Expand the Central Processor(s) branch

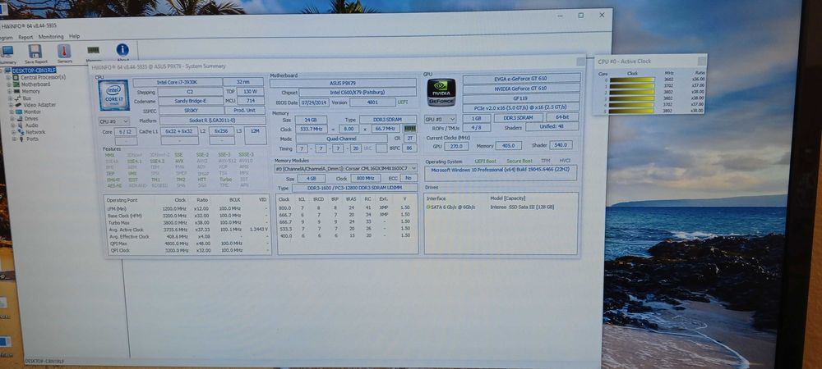pyautogui.click(x=8, y=77)
